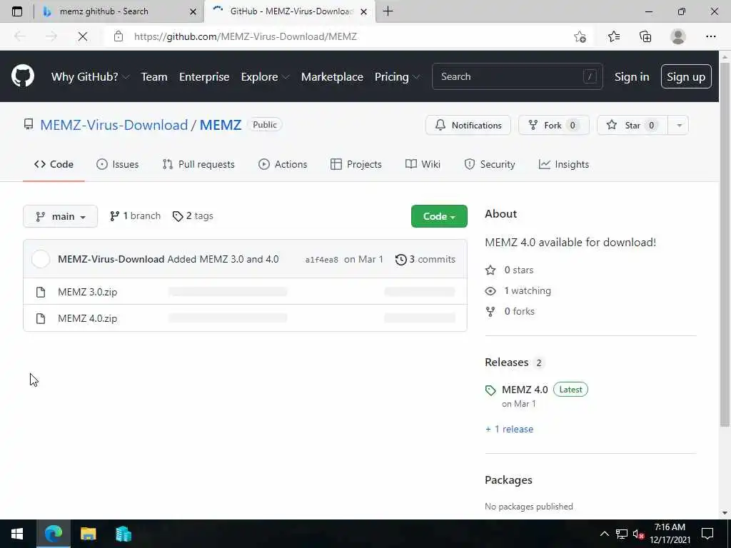This screenshot has height=548, width=731.
Task: Open the MEMZ repository name link
Action: [x=221, y=125]
